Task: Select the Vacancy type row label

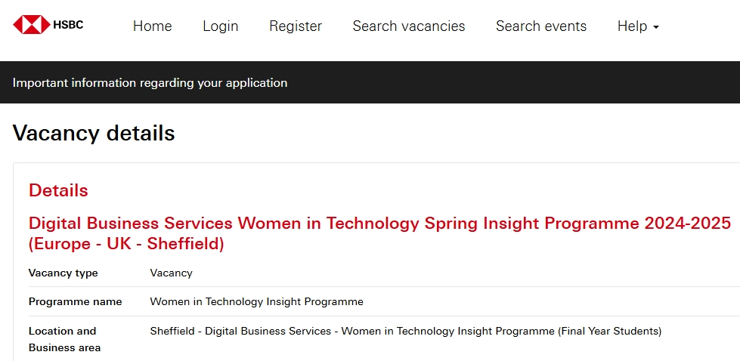Action: [63, 273]
